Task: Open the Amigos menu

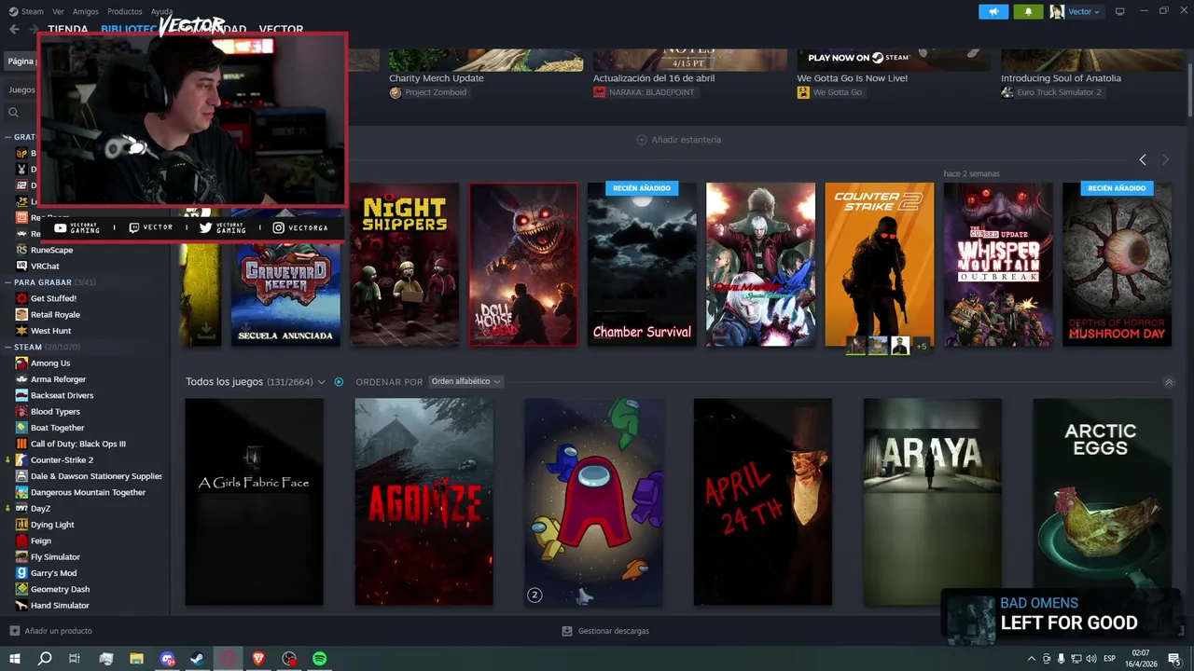Action: [86, 11]
